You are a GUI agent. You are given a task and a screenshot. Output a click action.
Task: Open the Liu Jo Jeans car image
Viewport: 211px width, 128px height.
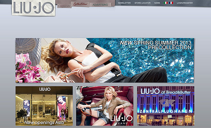(x=105, y=106)
